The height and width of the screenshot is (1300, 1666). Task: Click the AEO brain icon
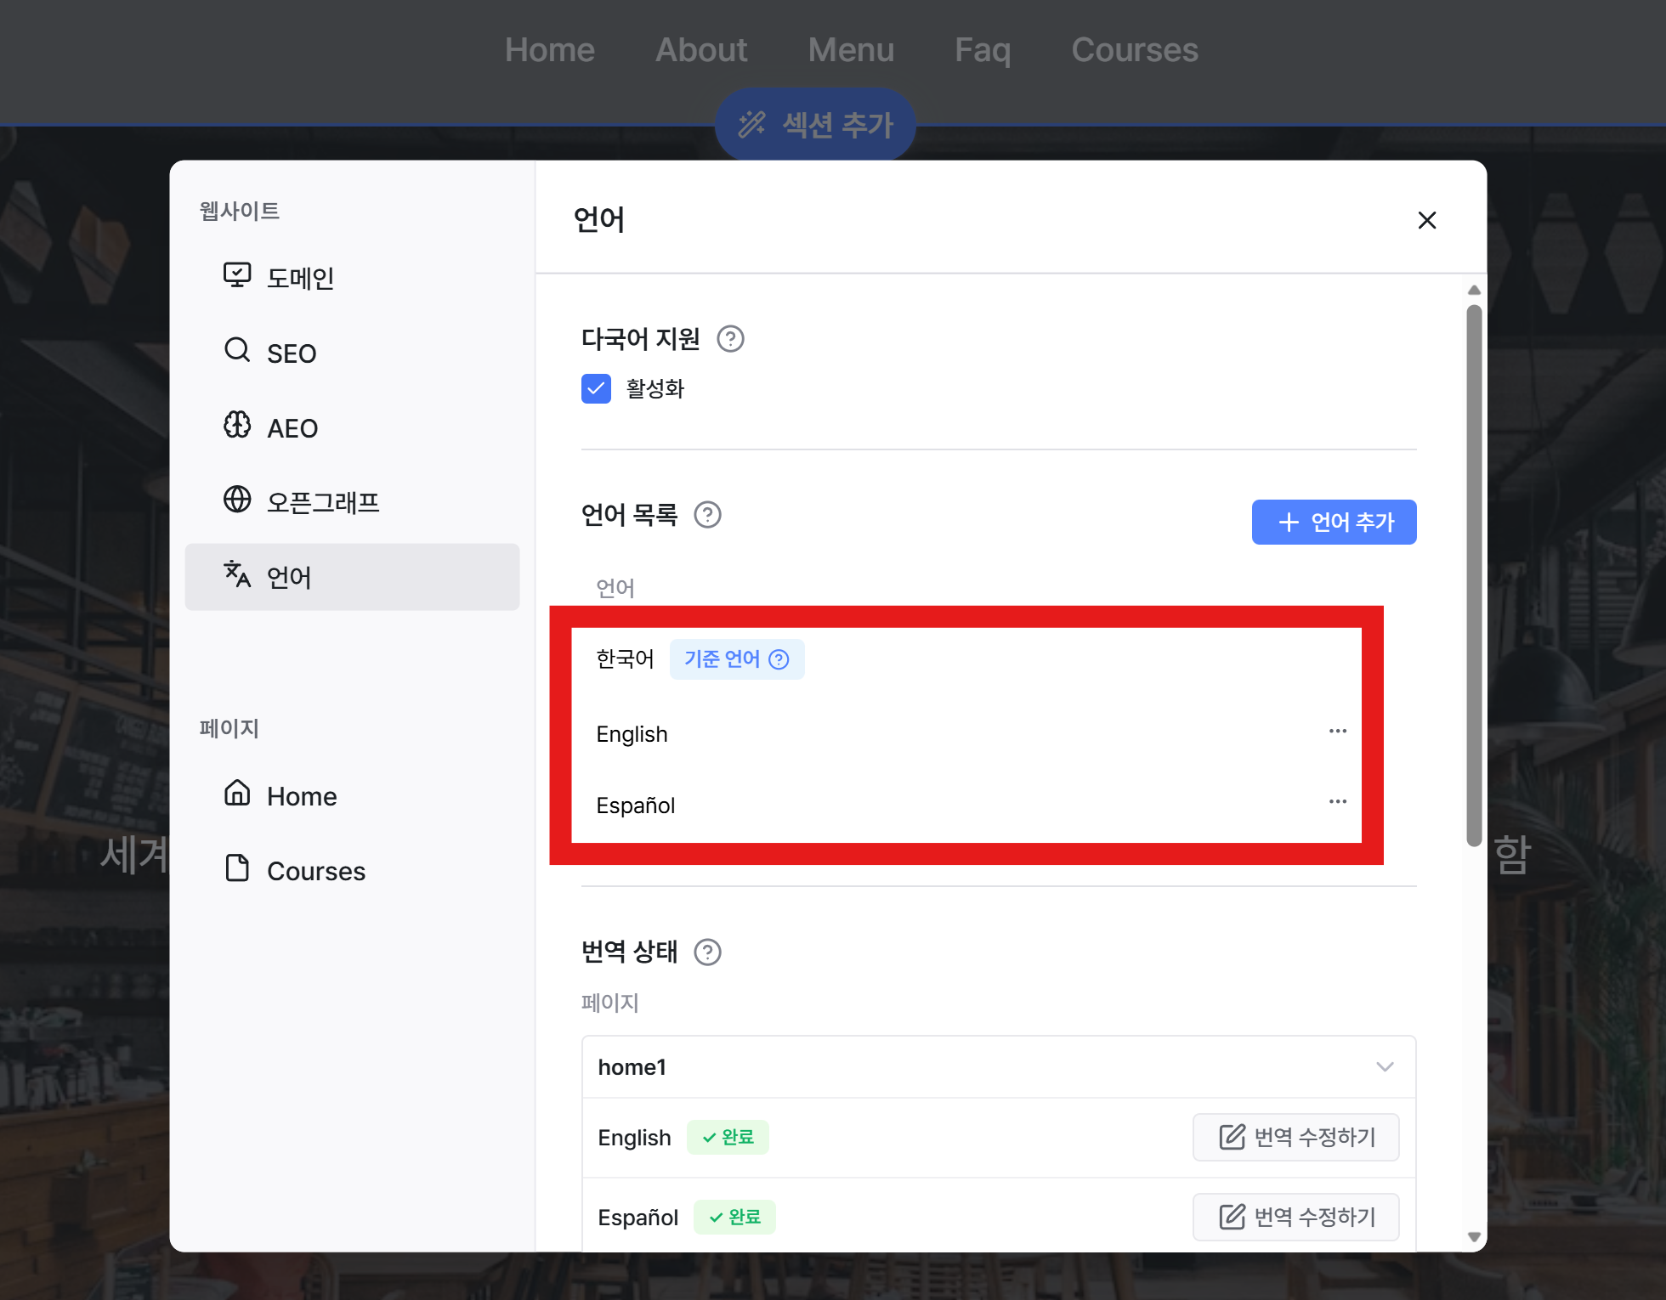pos(237,425)
